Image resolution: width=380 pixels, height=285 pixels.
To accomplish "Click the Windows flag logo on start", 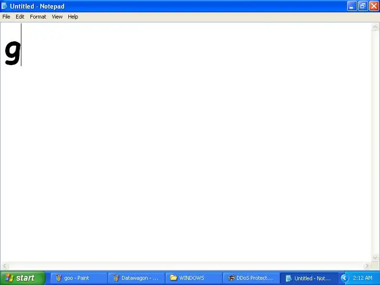I will tap(9, 278).
